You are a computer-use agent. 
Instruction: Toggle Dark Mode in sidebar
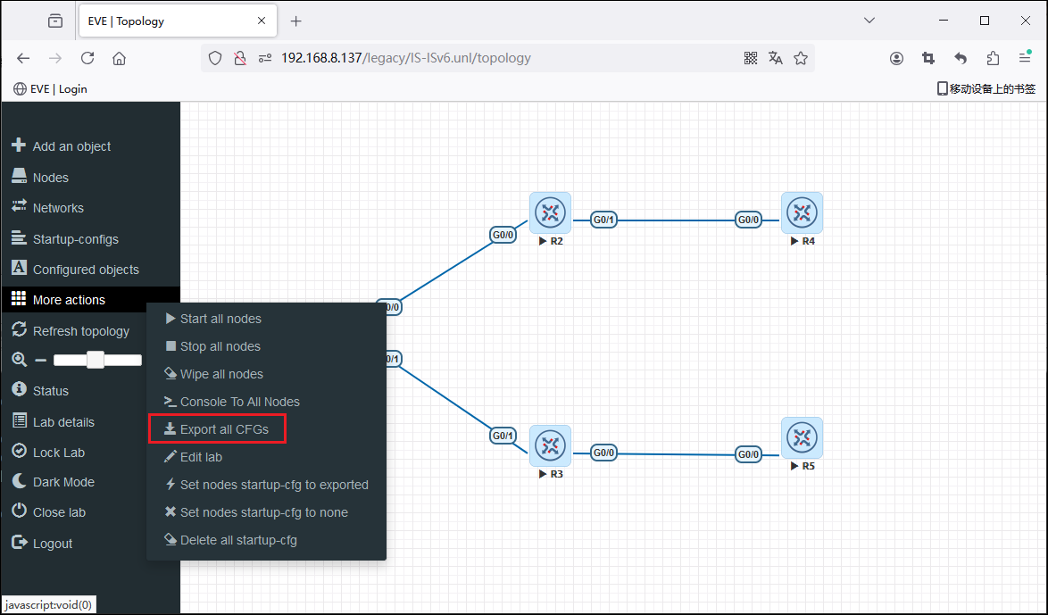click(62, 482)
